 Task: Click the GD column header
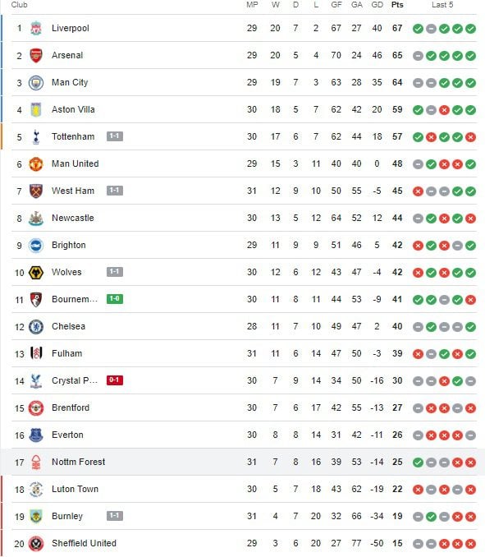[377, 5]
